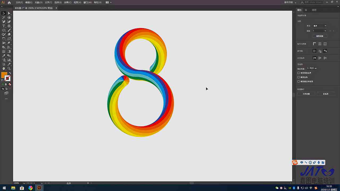Select the Perspective Grid tool
340x191 pixels.
9,47
